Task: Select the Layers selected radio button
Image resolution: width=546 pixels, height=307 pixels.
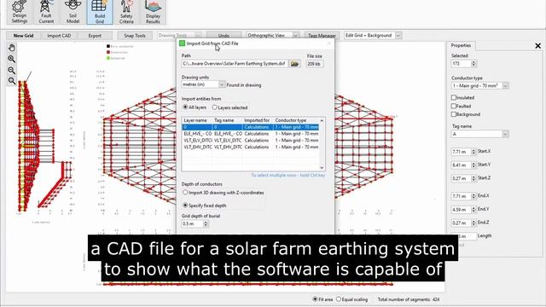Action: coord(214,107)
